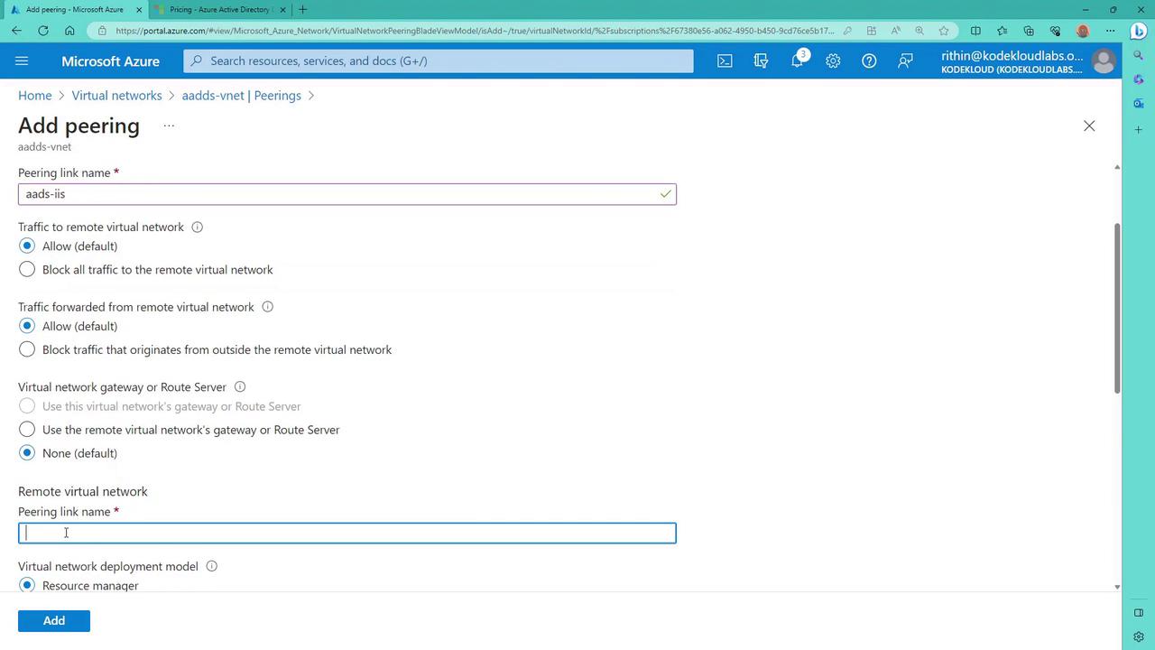1155x650 pixels.
Task: Go to Home breadcrumb
Action: (35, 96)
